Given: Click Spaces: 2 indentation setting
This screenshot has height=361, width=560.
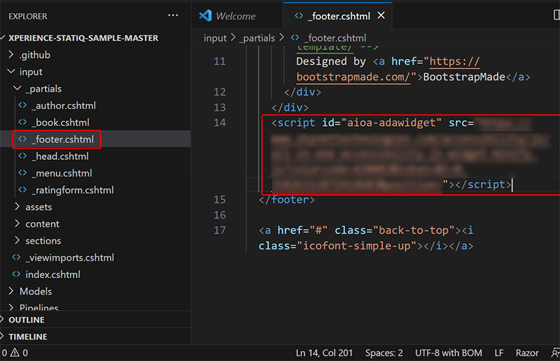Looking at the screenshot, I should (x=384, y=353).
